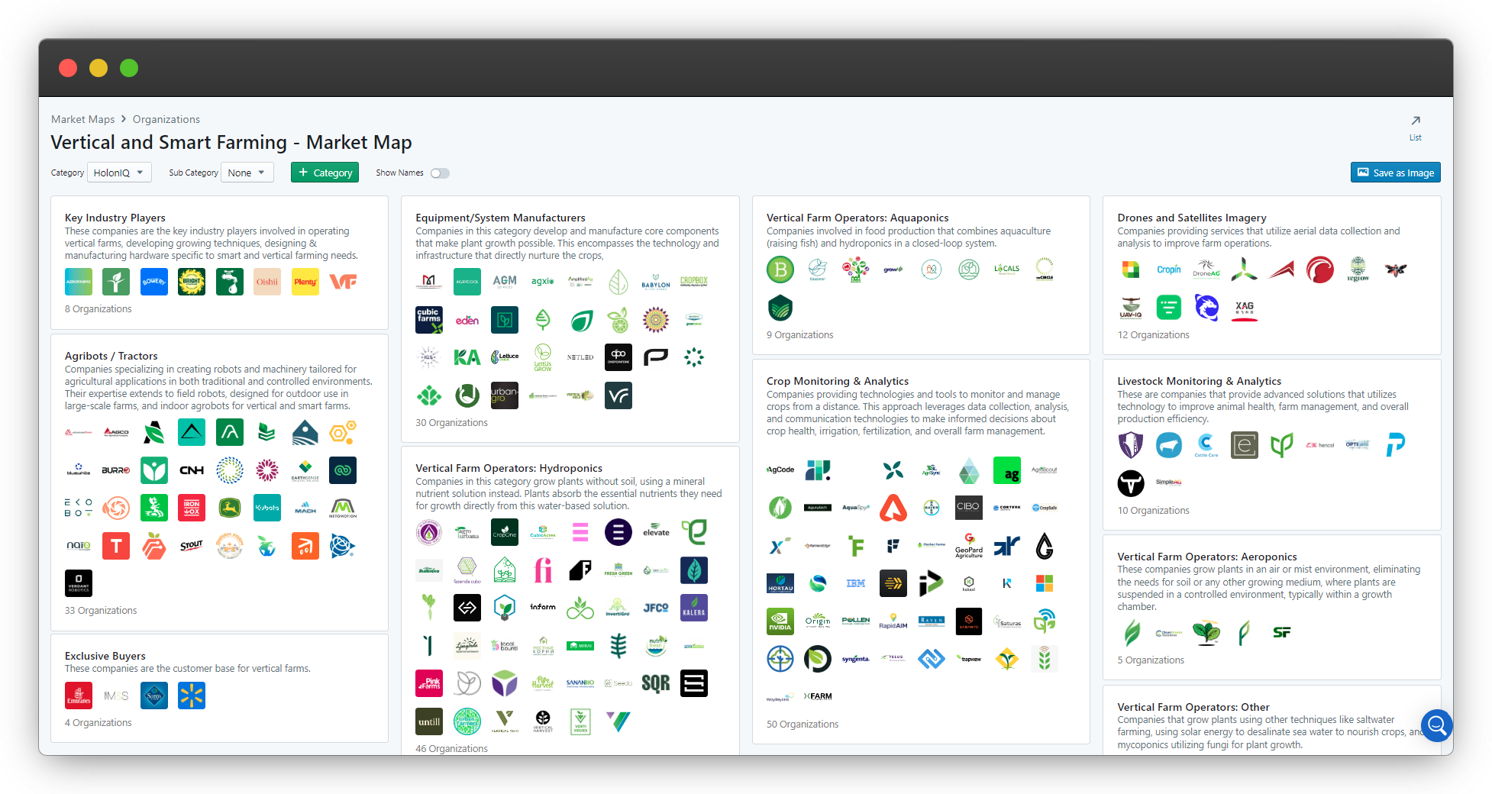Click the Babylon logo
The width and height of the screenshot is (1492, 794).
(656, 282)
